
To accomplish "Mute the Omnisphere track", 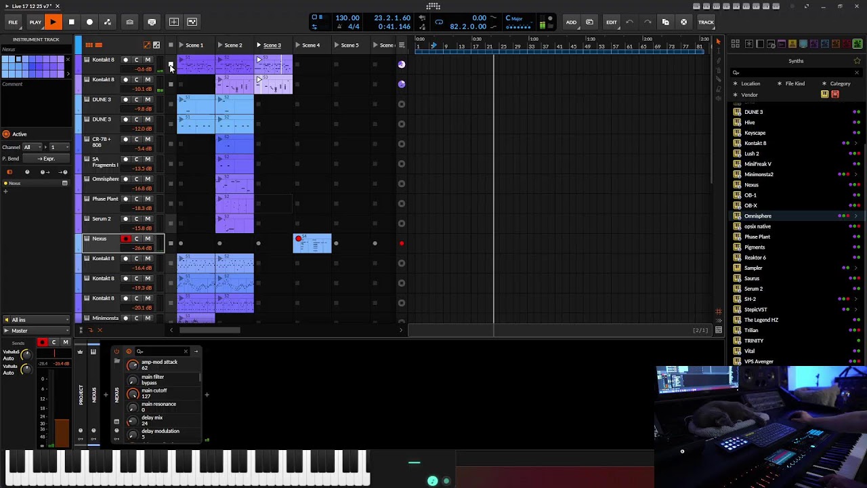I will point(148,179).
